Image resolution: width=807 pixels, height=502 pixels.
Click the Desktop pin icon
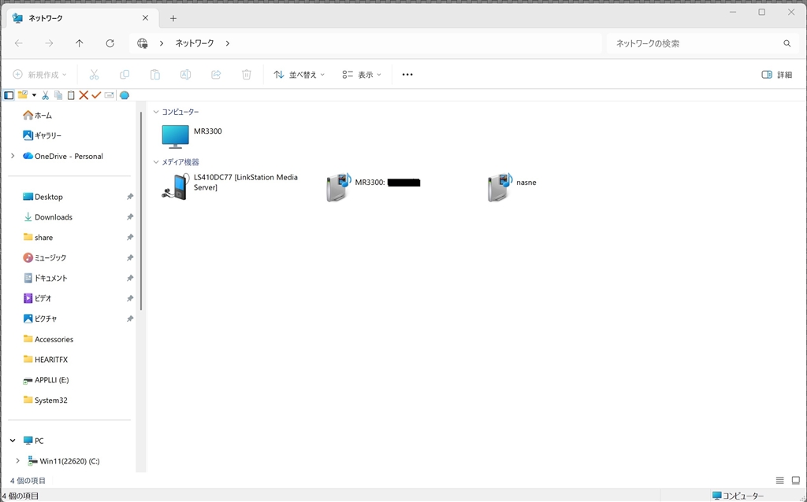(130, 197)
